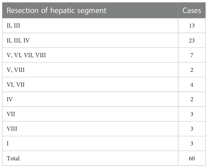Select the single 'IV' segment row
This screenshot has height=168, width=208.
point(9,99)
